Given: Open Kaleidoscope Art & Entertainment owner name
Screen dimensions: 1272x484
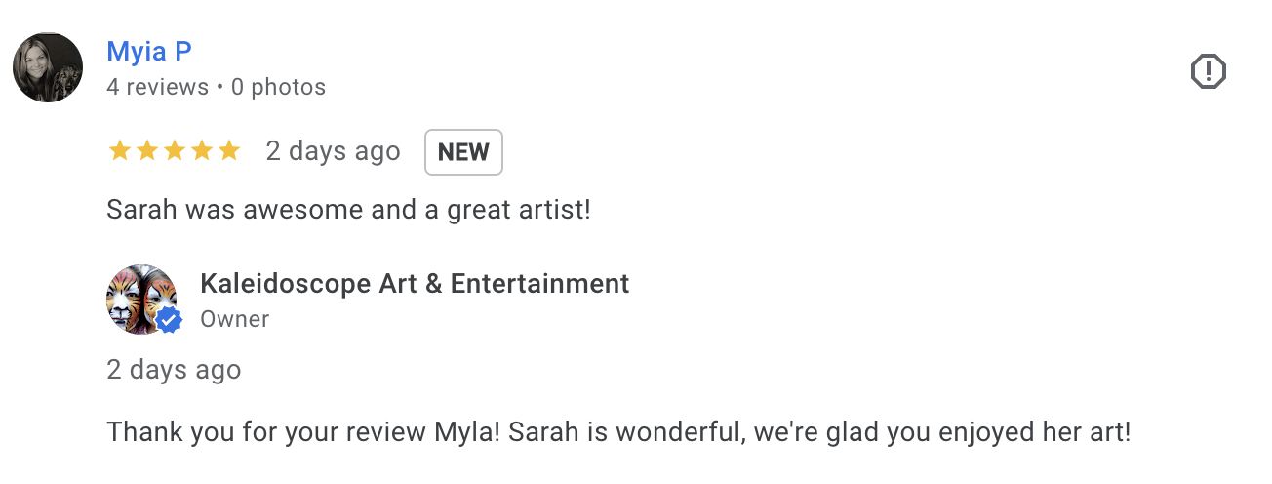Looking at the screenshot, I should [415, 284].
